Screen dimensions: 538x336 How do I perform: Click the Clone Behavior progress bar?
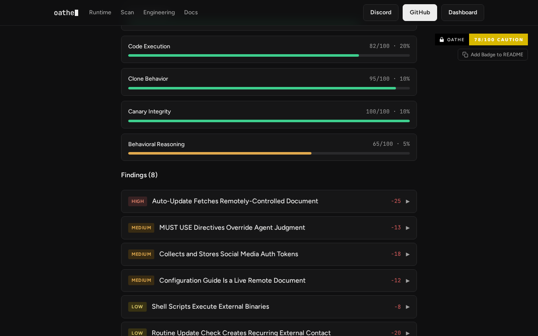pos(269,88)
